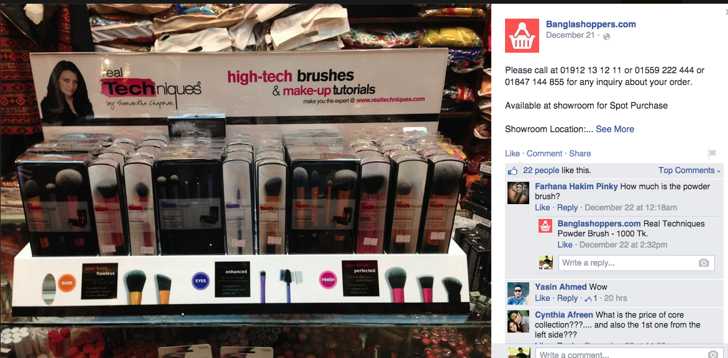Open the Banglashoppers.com page name link

tap(591, 24)
